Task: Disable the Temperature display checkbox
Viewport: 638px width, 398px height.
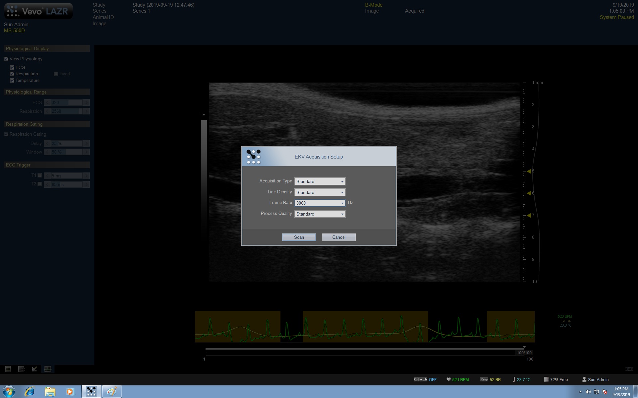Action: click(x=12, y=81)
